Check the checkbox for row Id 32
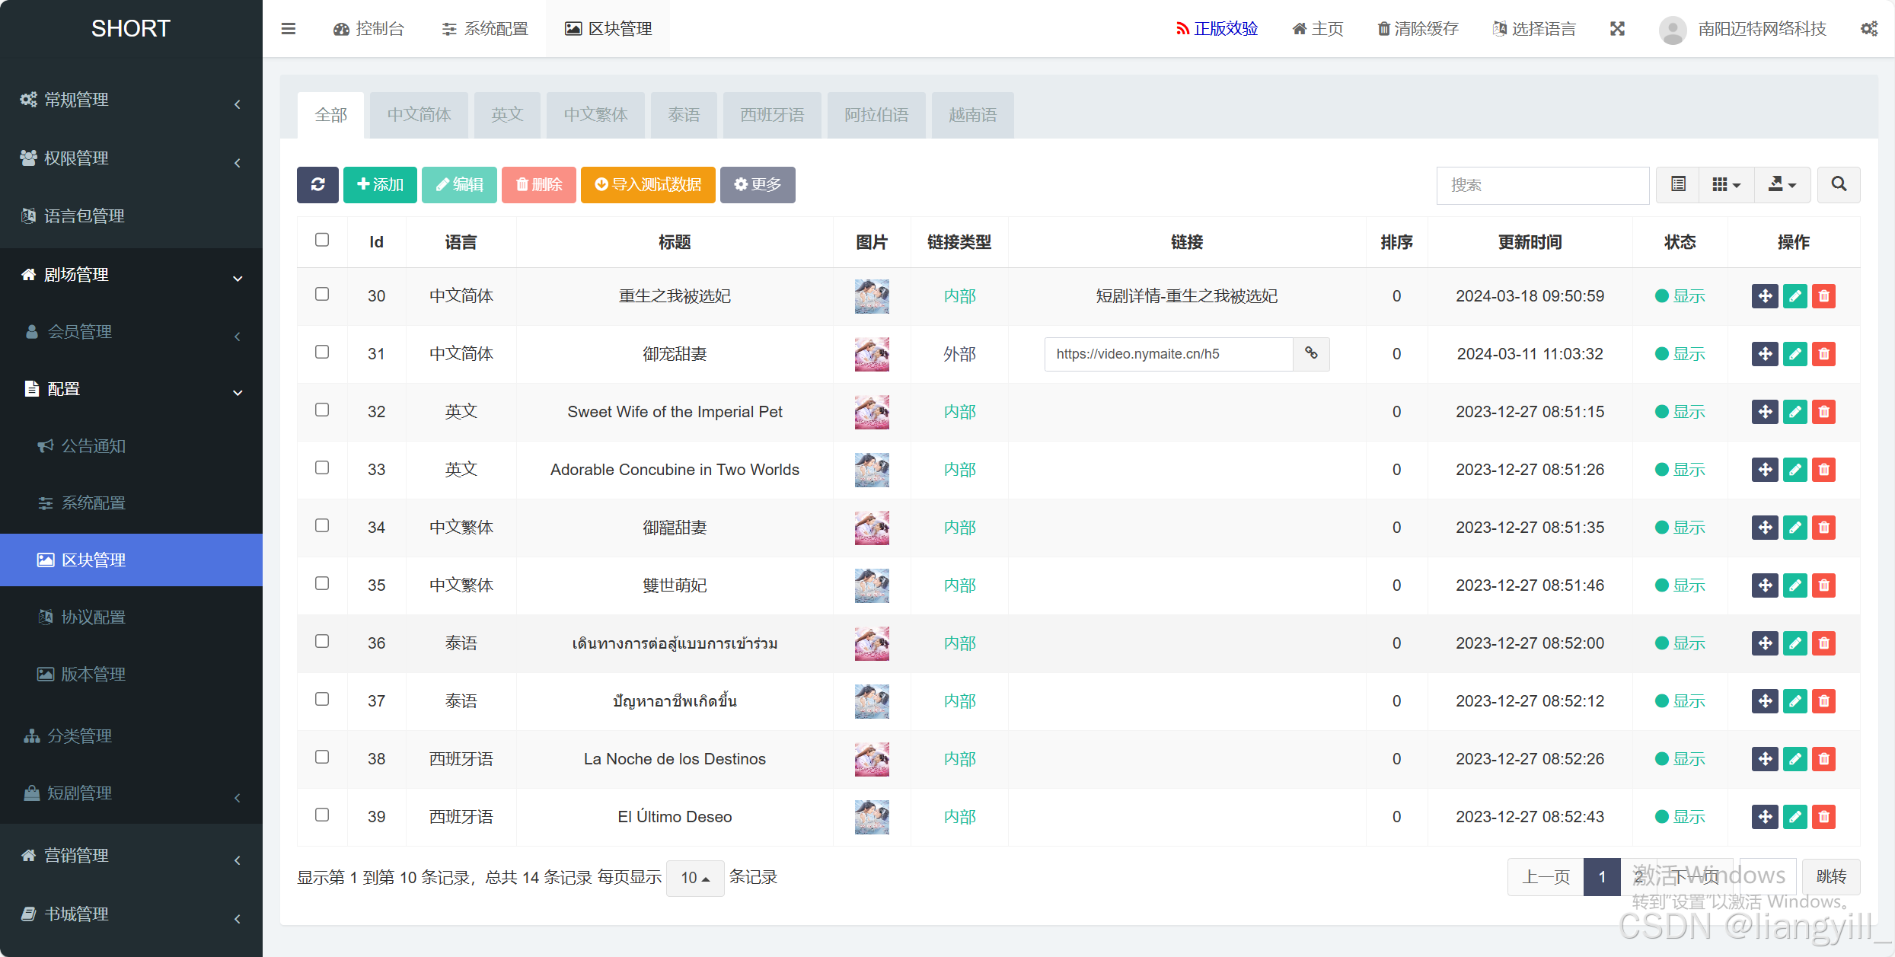 click(x=322, y=410)
